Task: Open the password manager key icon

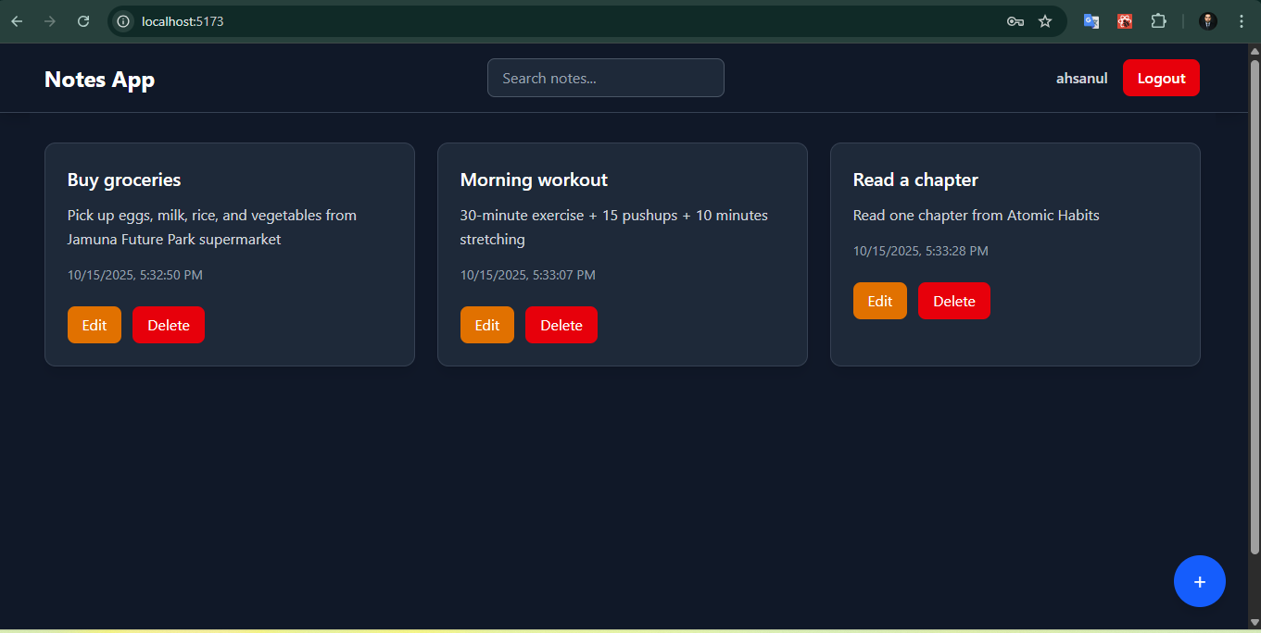Action: (1015, 21)
